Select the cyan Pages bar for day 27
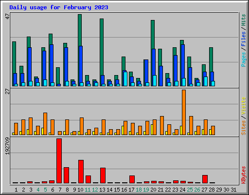 [x=206, y=81]
